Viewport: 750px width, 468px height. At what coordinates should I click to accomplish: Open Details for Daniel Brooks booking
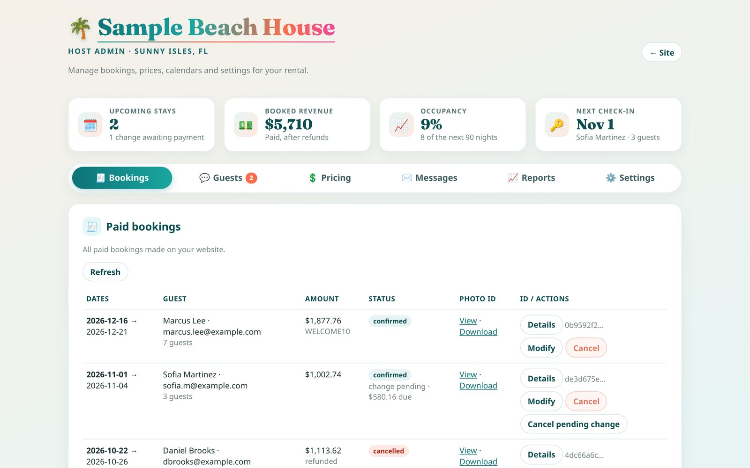(x=541, y=454)
